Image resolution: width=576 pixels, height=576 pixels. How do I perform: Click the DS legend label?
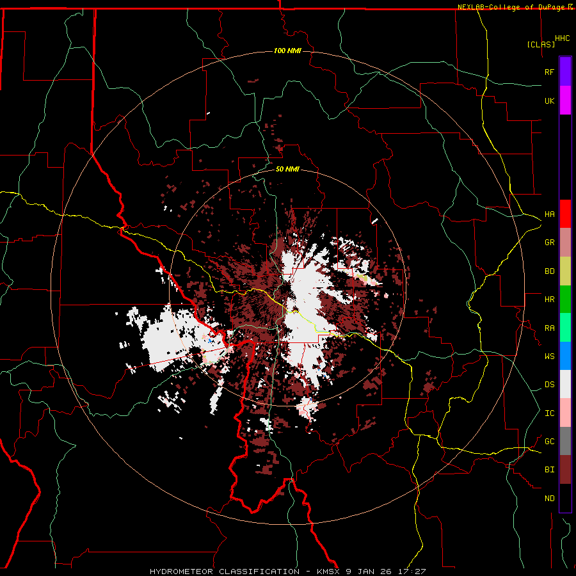click(x=549, y=385)
